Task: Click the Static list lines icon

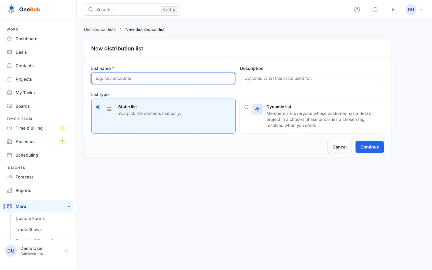Action: (x=109, y=109)
